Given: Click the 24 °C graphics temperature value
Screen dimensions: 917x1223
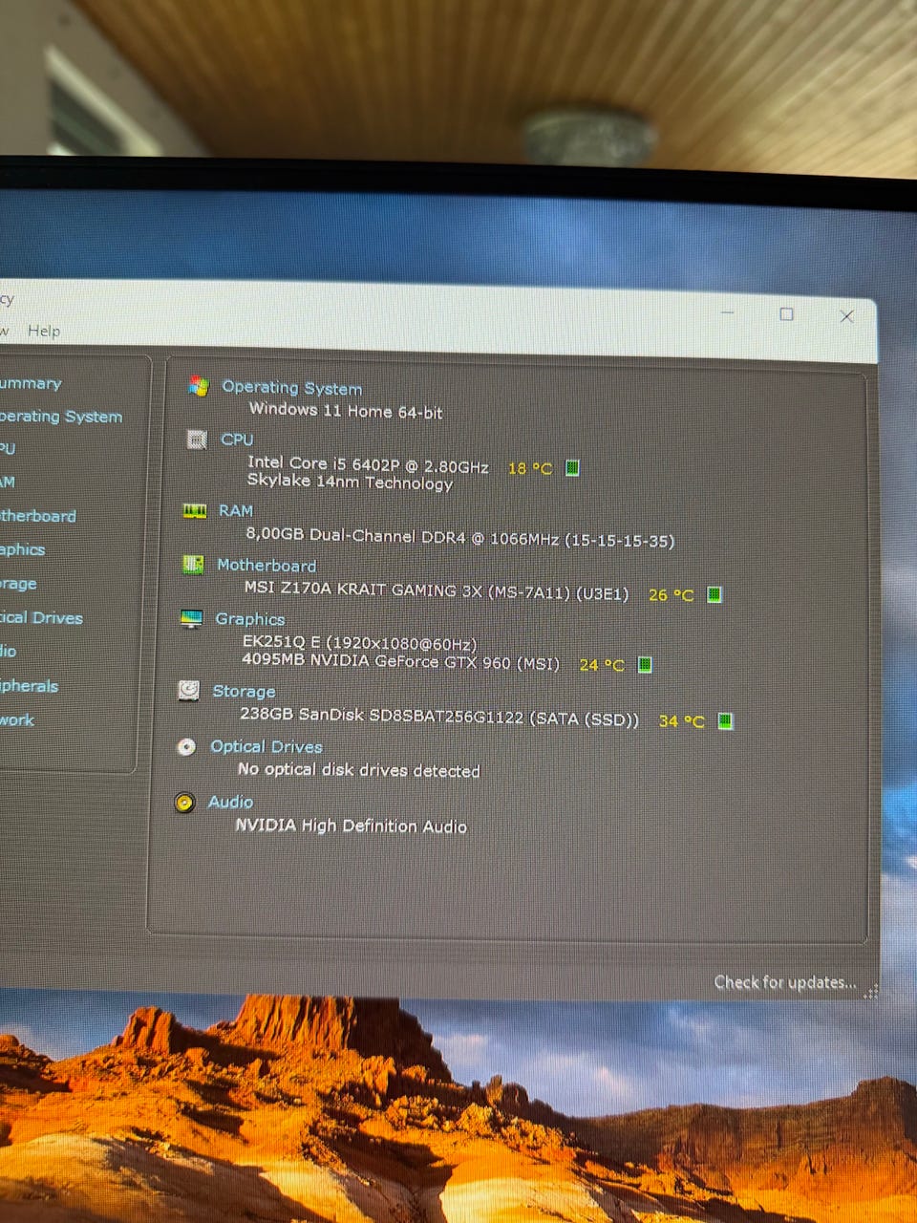Looking at the screenshot, I should coord(602,664).
